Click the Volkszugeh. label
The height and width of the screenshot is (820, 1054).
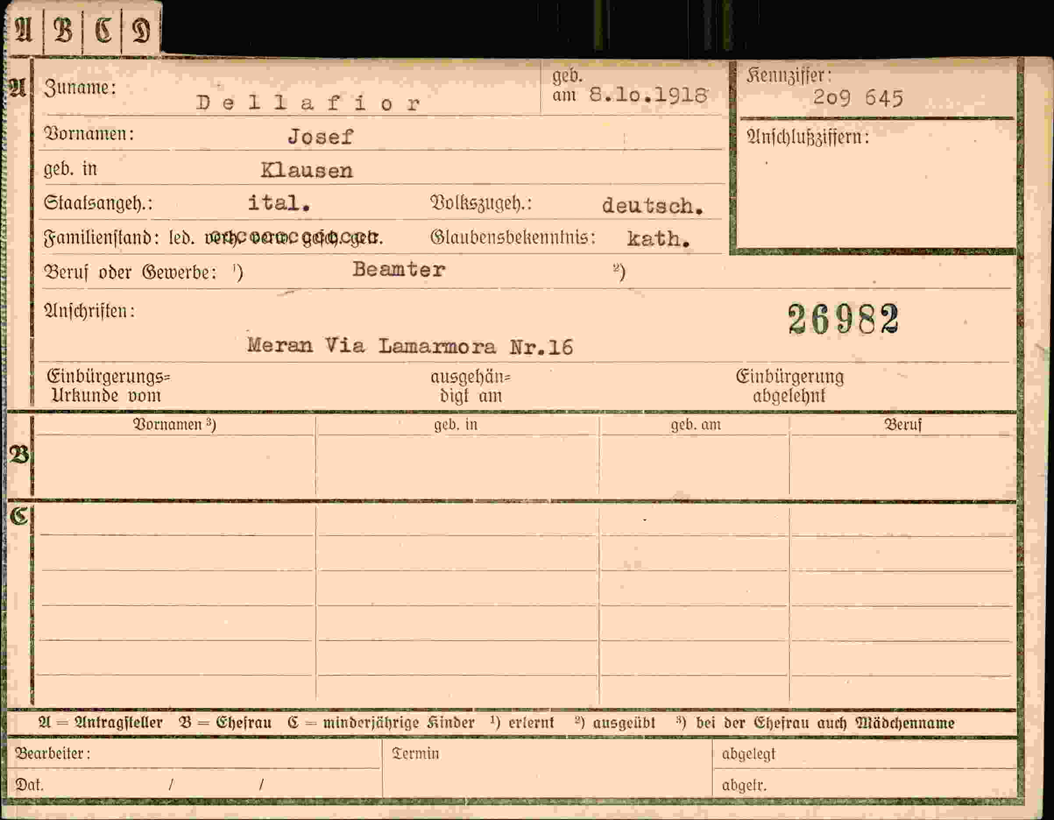481,203
